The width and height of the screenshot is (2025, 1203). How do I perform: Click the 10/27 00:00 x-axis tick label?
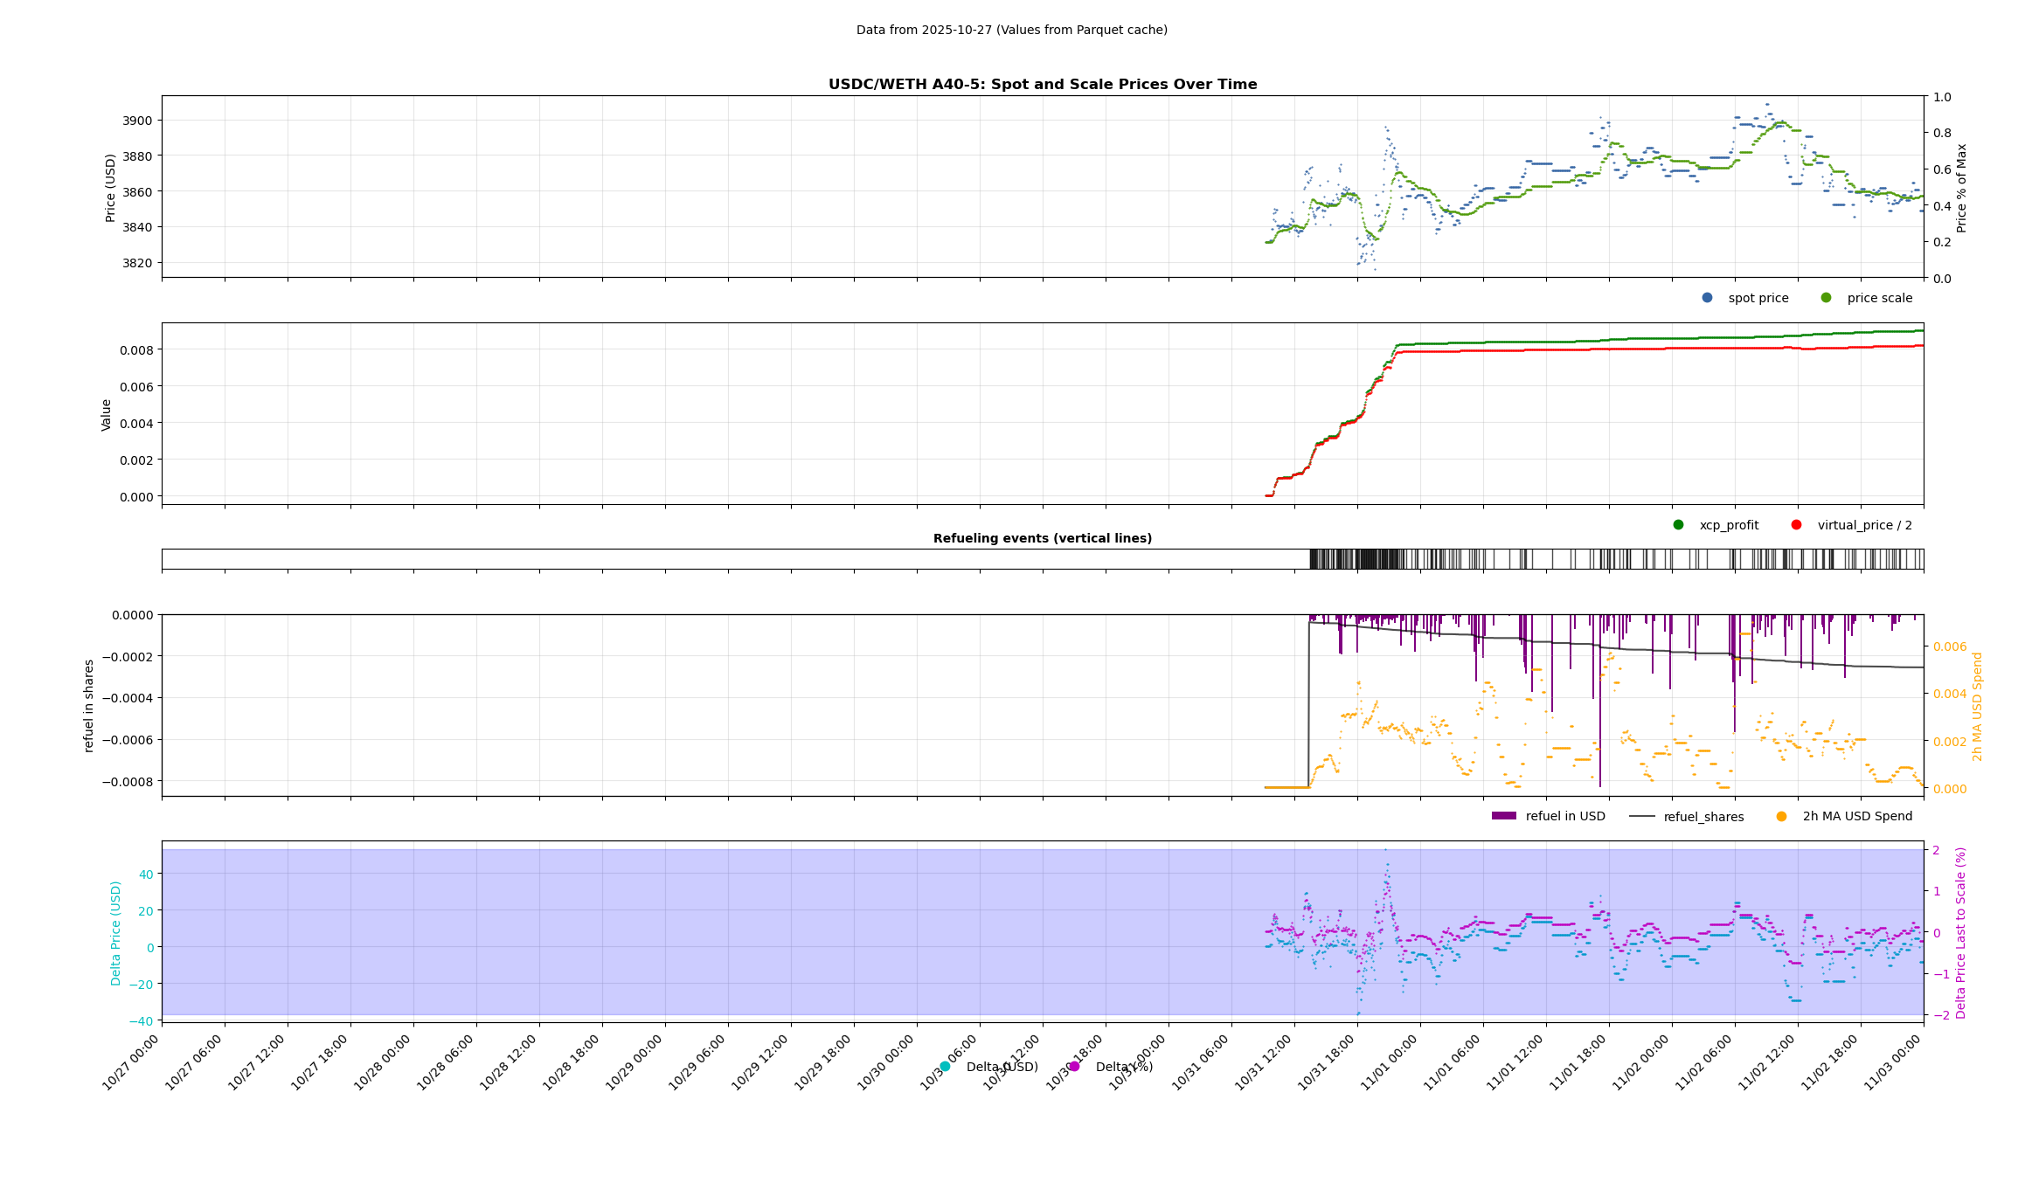point(132,1061)
